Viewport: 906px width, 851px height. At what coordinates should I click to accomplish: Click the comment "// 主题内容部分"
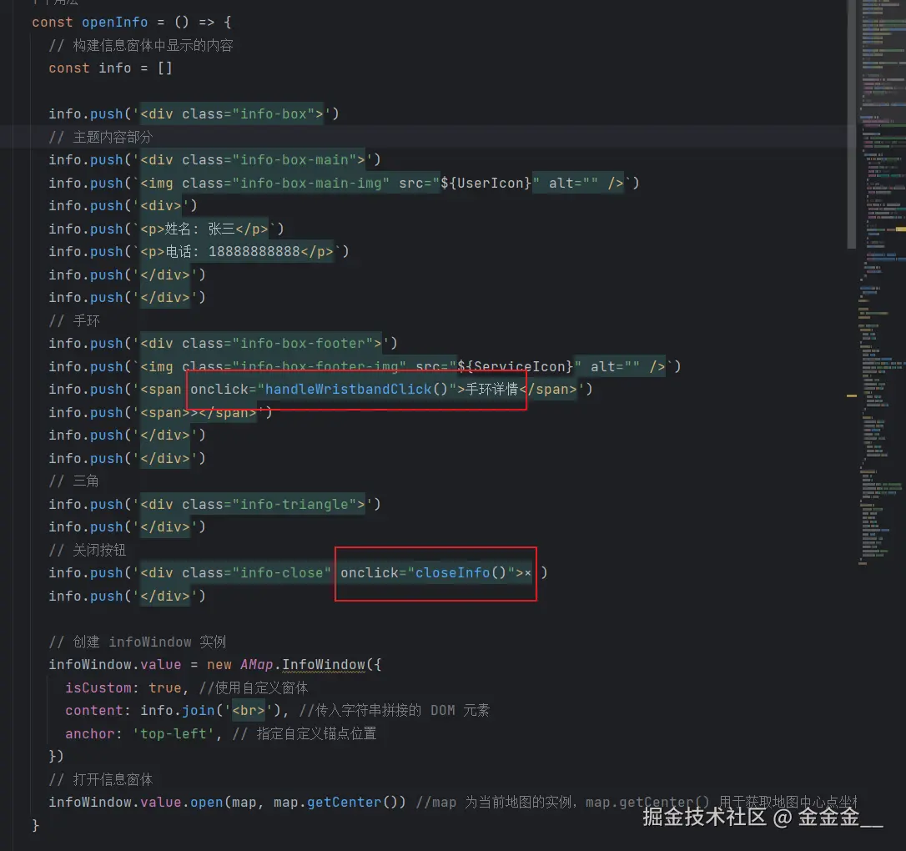click(101, 137)
